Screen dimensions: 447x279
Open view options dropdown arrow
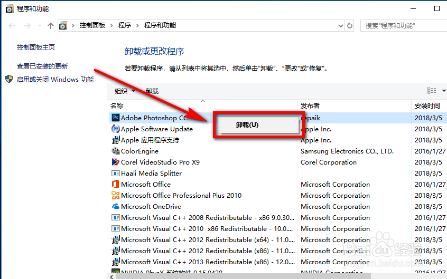point(444,91)
